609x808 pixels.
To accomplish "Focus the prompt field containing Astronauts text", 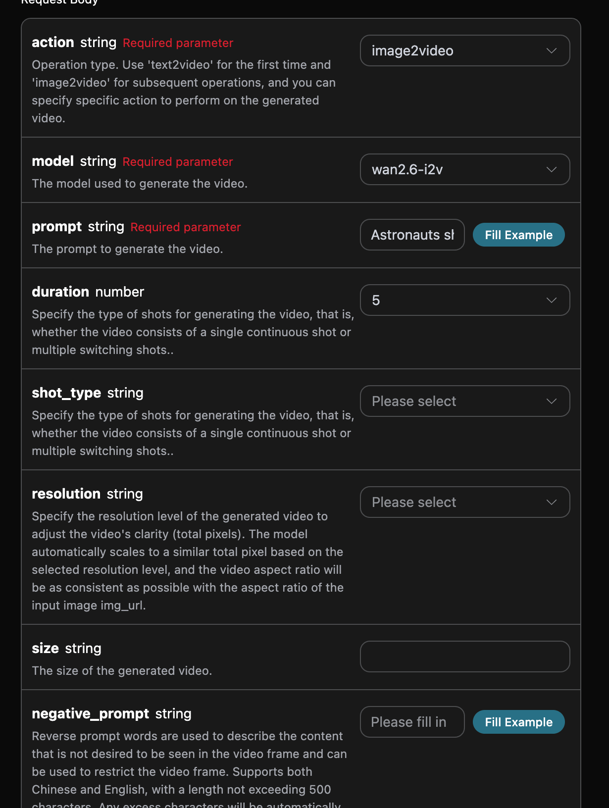I will point(412,235).
